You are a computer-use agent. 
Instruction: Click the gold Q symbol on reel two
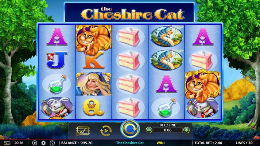pyautogui.click(x=93, y=107)
